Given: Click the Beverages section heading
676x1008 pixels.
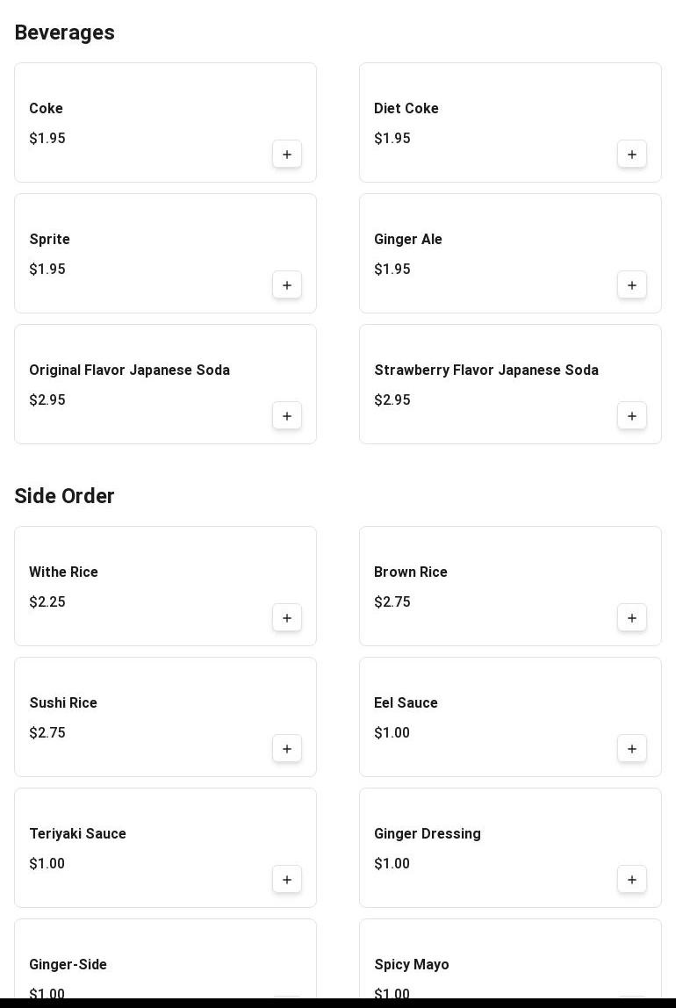Looking at the screenshot, I should [x=65, y=32].
